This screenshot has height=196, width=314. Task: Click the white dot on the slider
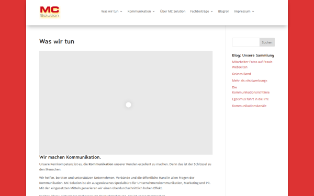pyautogui.click(x=128, y=105)
